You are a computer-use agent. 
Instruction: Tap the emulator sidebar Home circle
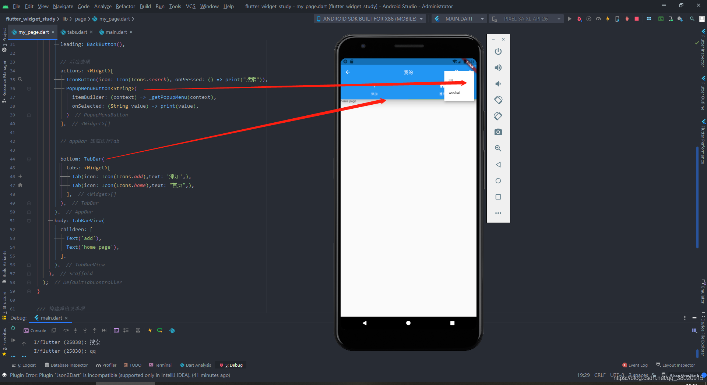click(x=498, y=181)
